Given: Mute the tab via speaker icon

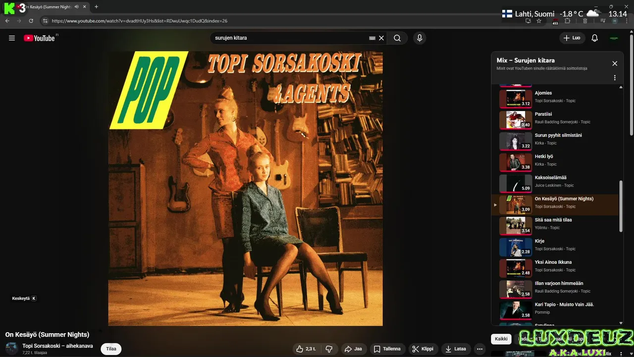Looking at the screenshot, I should pos(76,6).
